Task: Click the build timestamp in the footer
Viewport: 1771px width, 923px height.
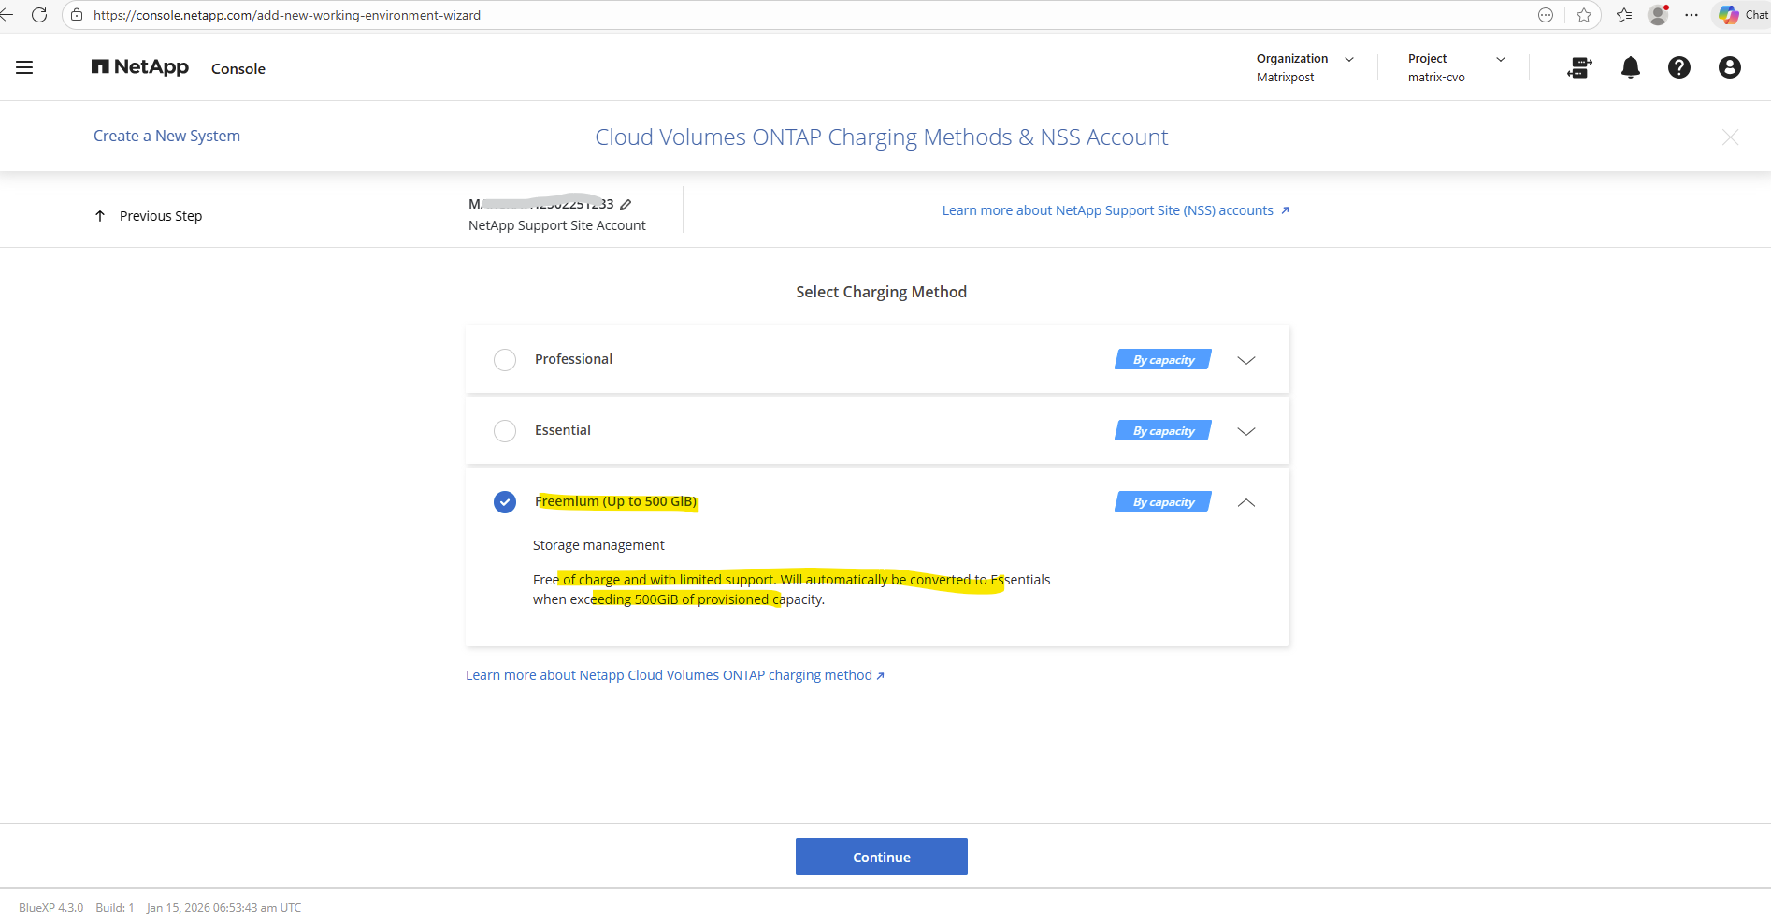Action: (224, 908)
